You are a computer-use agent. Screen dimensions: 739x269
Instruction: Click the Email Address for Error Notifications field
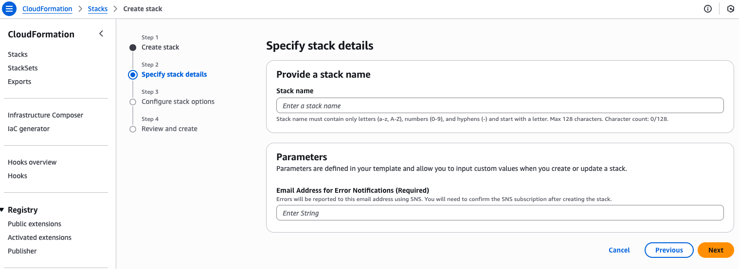[x=500, y=213]
